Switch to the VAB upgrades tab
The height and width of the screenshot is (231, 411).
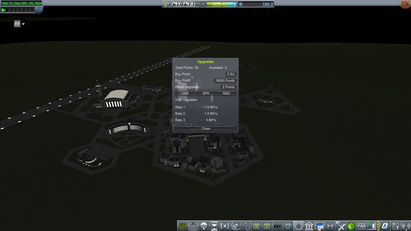[185, 93]
